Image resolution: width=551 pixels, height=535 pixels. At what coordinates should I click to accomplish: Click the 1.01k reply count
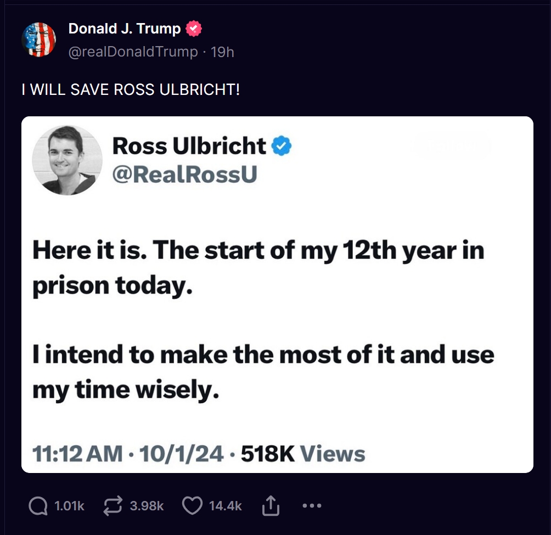point(70,506)
